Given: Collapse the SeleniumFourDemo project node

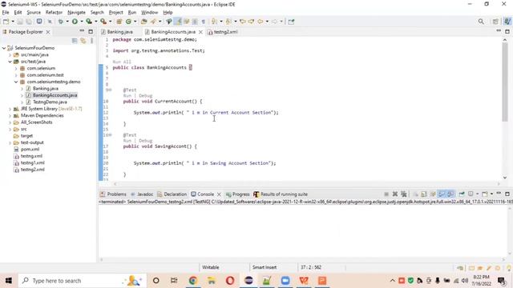Looking at the screenshot, I should tap(4, 48).
